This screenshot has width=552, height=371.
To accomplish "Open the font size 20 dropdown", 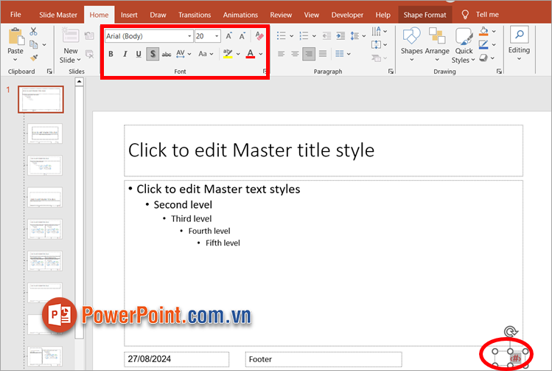I will point(217,36).
